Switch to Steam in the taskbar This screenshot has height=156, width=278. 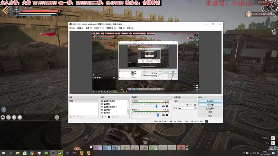(60, 153)
